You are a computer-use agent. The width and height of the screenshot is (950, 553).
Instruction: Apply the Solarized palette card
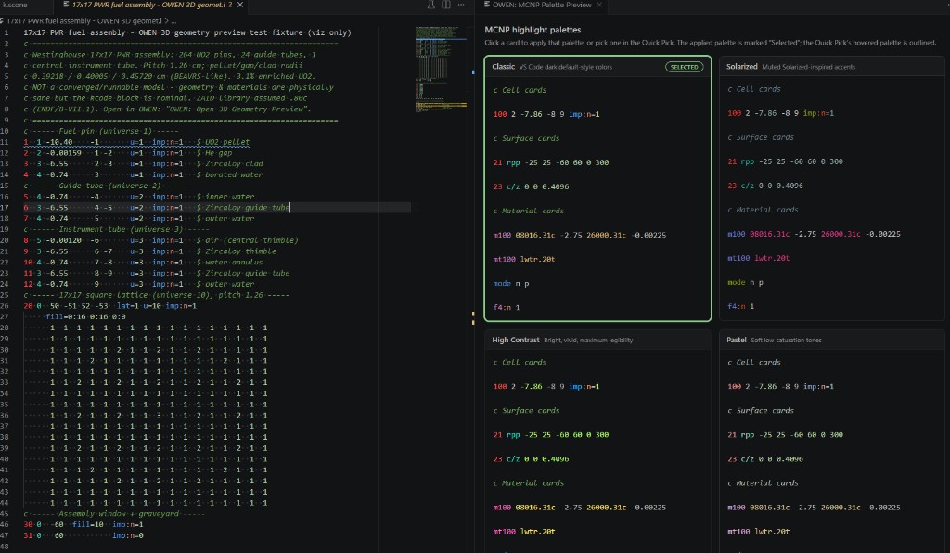[832, 188]
